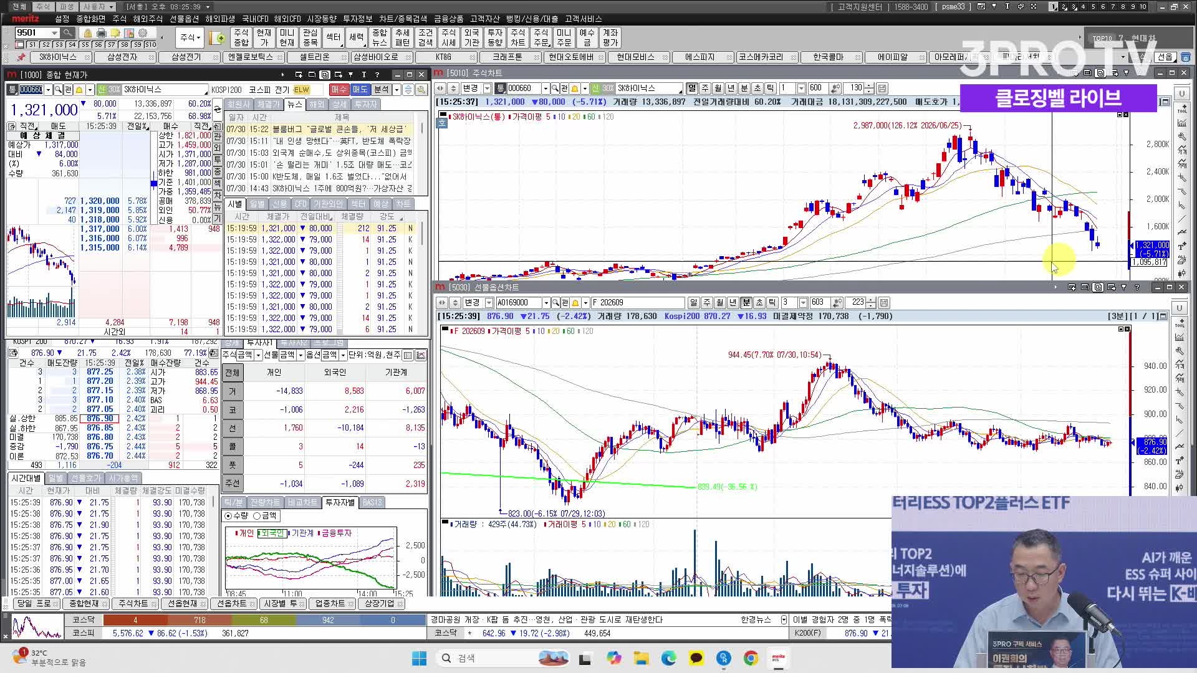Click the red 매수 buy button

click(339, 90)
